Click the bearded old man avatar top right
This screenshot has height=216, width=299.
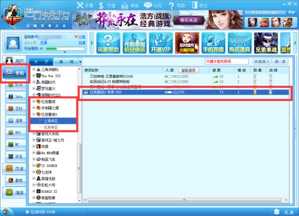coord(288,22)
